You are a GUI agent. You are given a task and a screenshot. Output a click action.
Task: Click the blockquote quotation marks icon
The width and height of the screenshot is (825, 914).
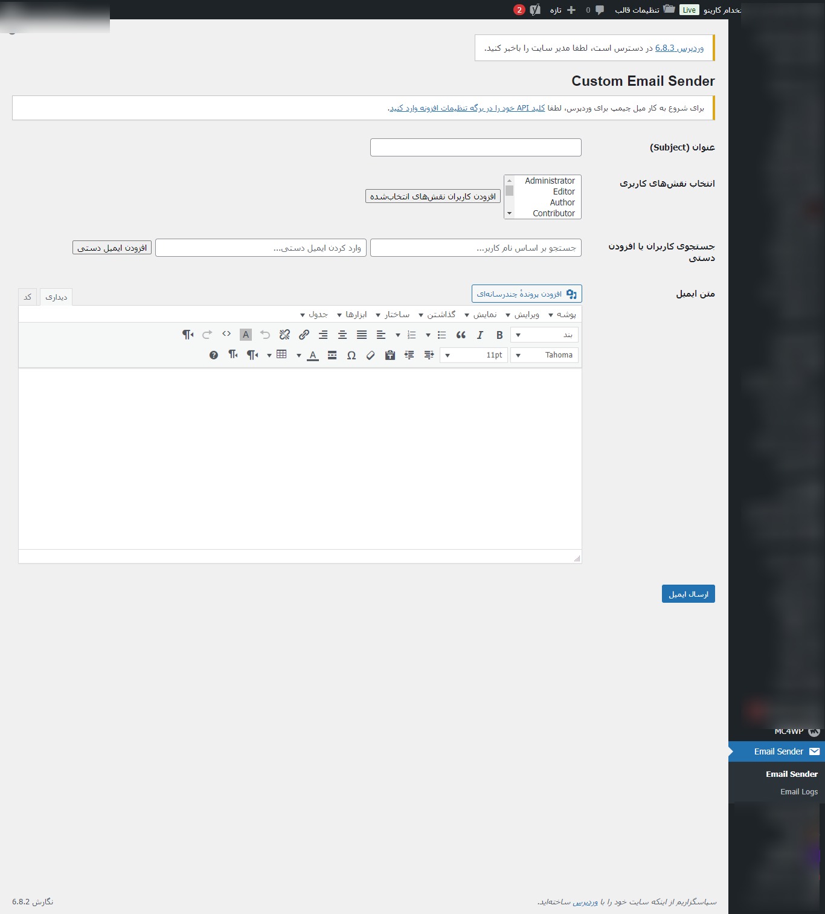point(461,335)
